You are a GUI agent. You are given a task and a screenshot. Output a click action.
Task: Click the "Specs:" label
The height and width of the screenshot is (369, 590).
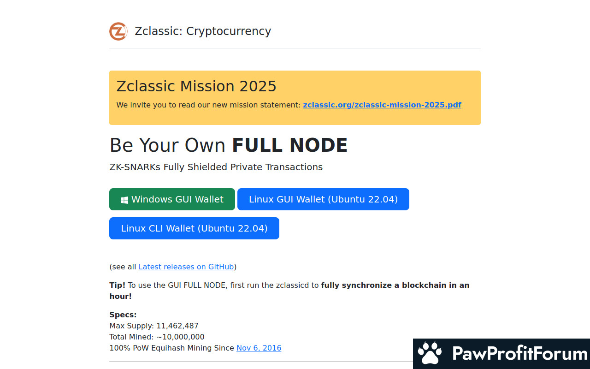tap(123, 315)
